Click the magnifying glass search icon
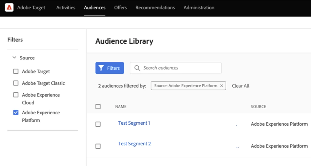311x166 pixels. pos(137,68)
